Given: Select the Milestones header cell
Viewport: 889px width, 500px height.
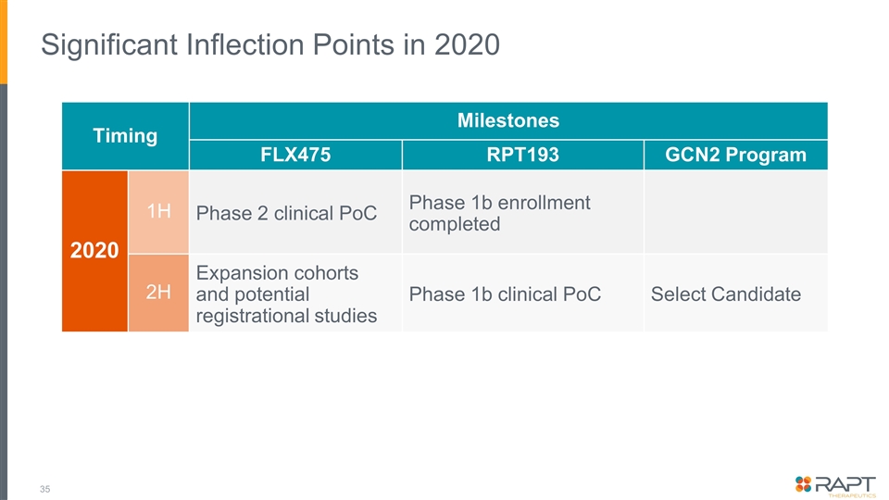Looking at the screenshot, I should point(507,120).
